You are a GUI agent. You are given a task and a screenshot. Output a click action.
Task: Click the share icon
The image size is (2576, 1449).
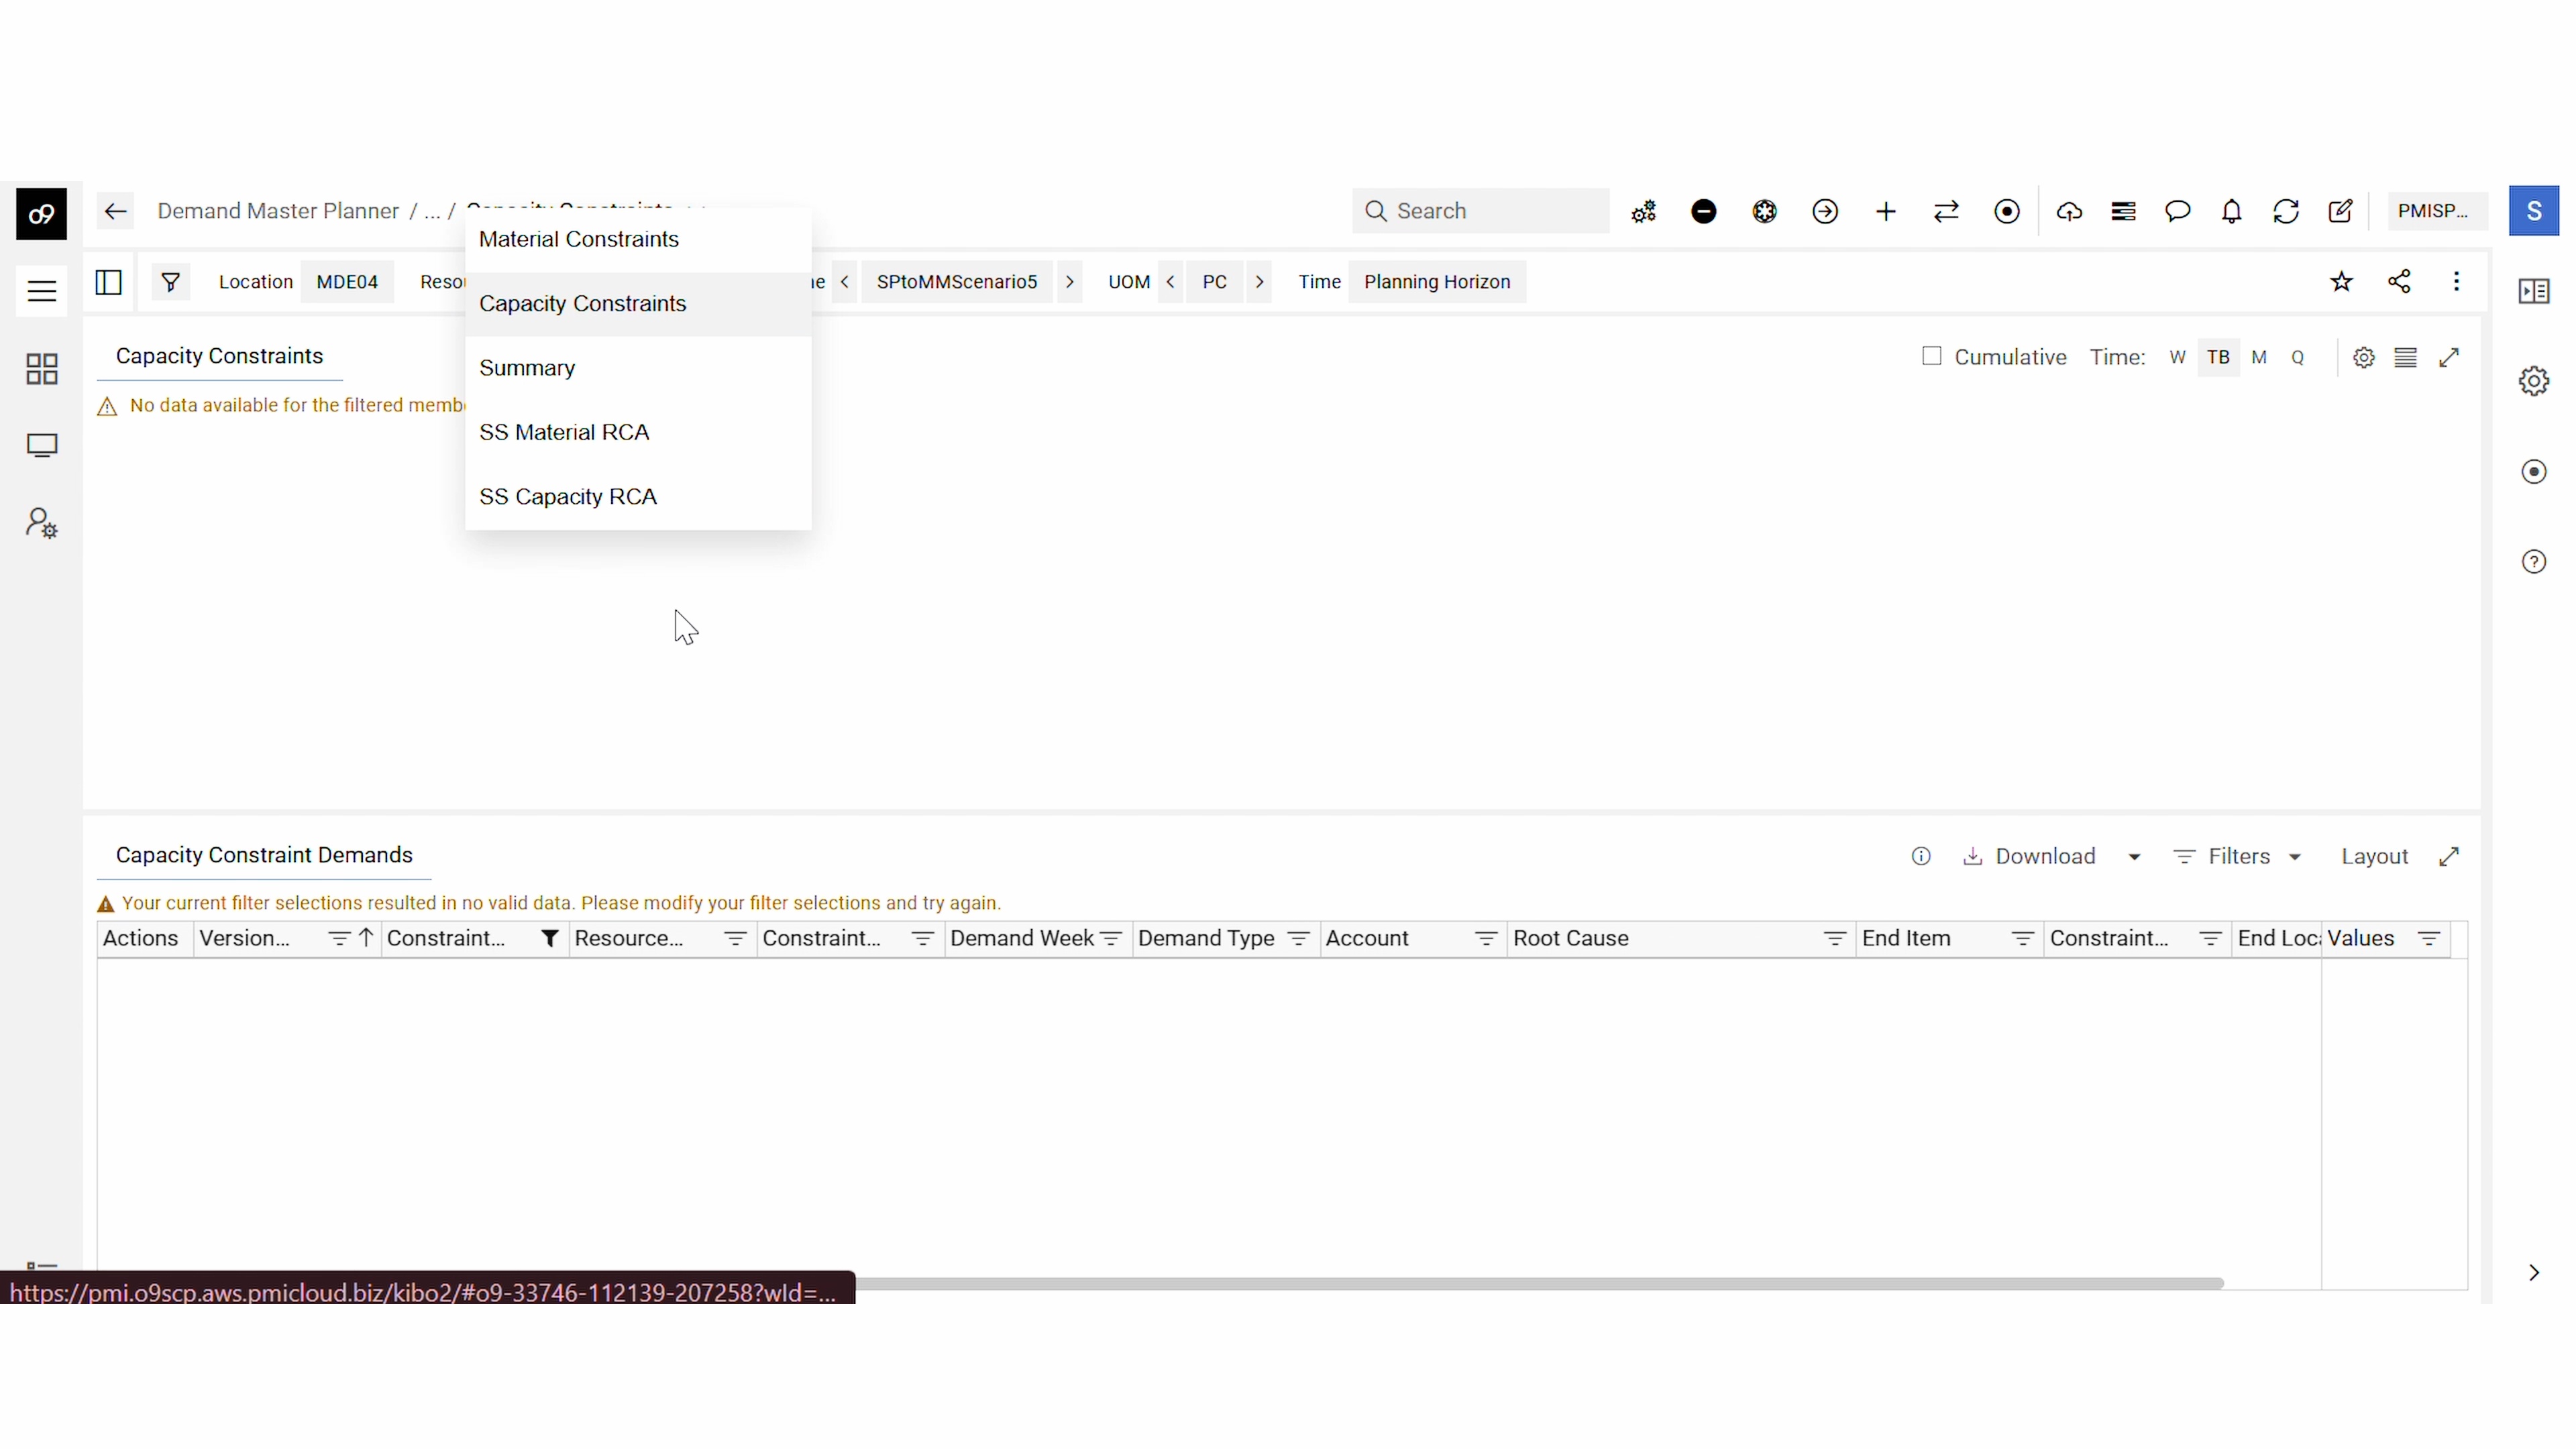tap(2399, 282)
